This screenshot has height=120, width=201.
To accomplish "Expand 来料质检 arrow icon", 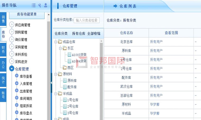I will point(12,54).
